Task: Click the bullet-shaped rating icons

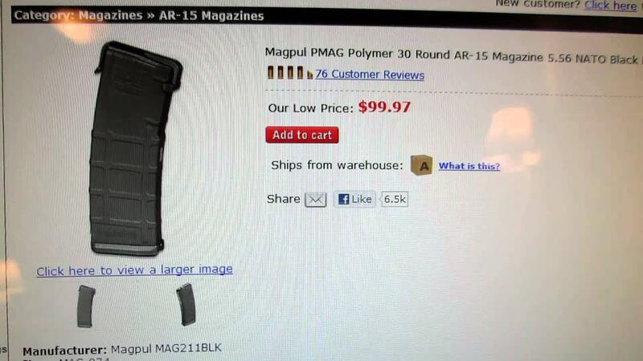Action: [289, 73]
